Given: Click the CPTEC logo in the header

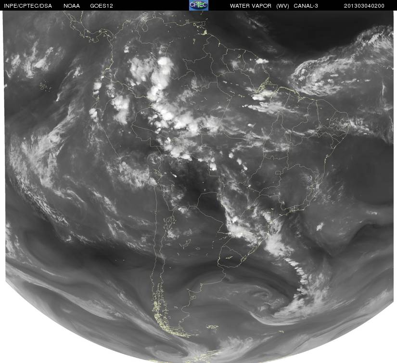Looking at the screenshot, I should 199,5.
